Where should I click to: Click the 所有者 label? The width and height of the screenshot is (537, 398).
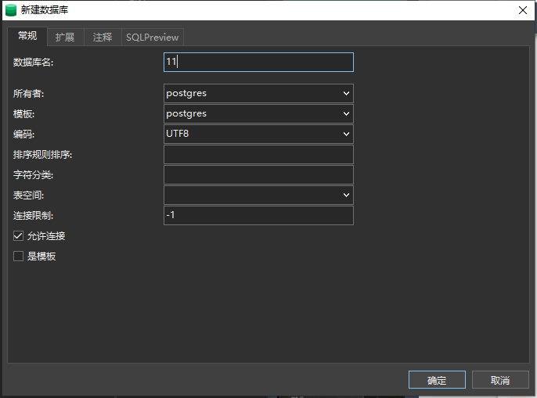click(28, 93)
